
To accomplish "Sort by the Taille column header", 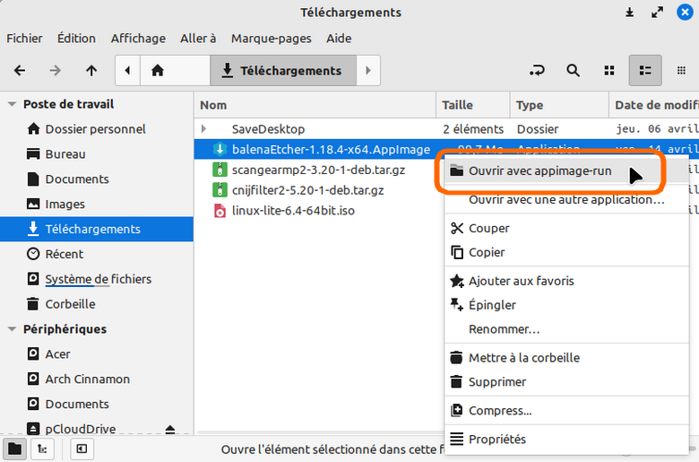I will coord(457,105).
